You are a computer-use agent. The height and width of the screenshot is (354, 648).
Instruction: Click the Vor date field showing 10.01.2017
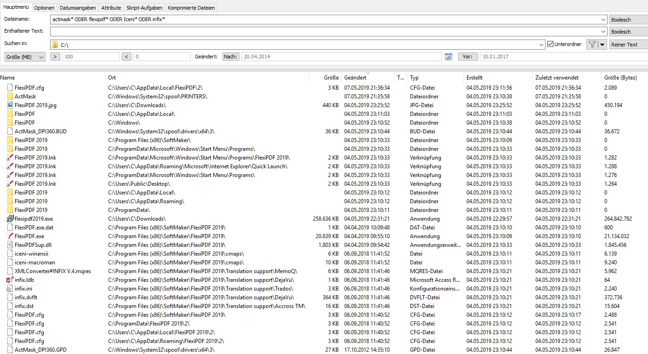tap(563, 57)
